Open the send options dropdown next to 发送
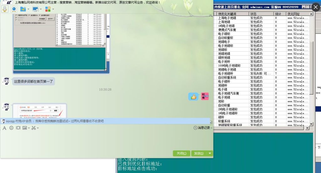Viewport: 321px width, 173px height. tap(210, 153)
